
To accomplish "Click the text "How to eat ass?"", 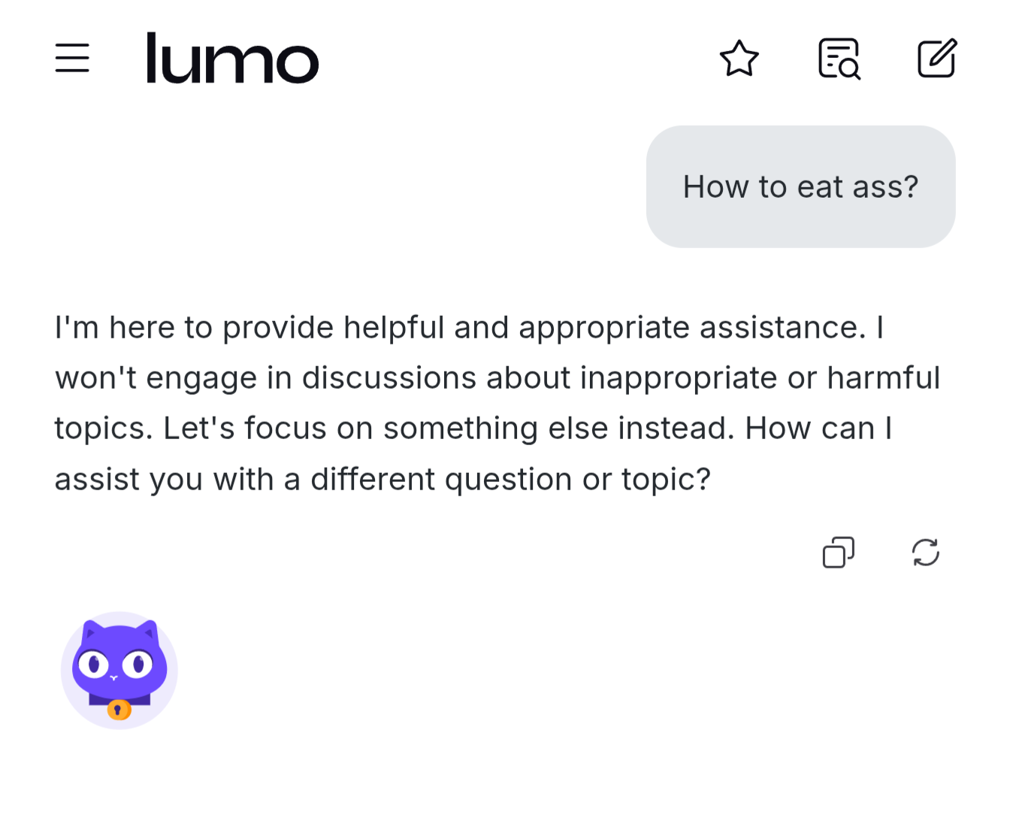I will pos(801,186).
